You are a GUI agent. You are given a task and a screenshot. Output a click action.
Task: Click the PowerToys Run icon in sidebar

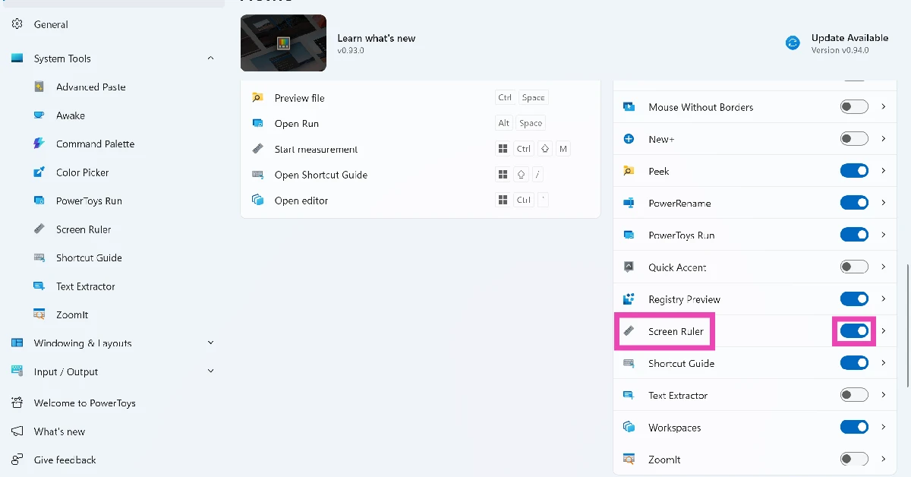tap(39, 201)
